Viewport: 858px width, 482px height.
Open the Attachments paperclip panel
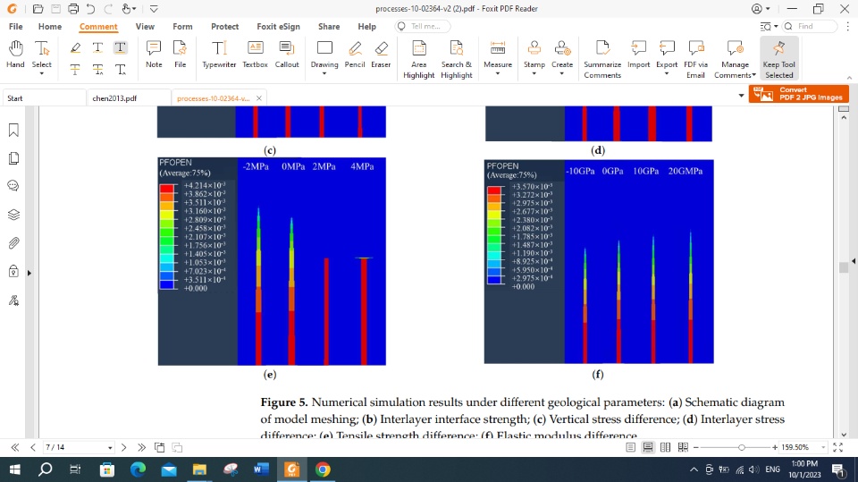tap(13, 242)
